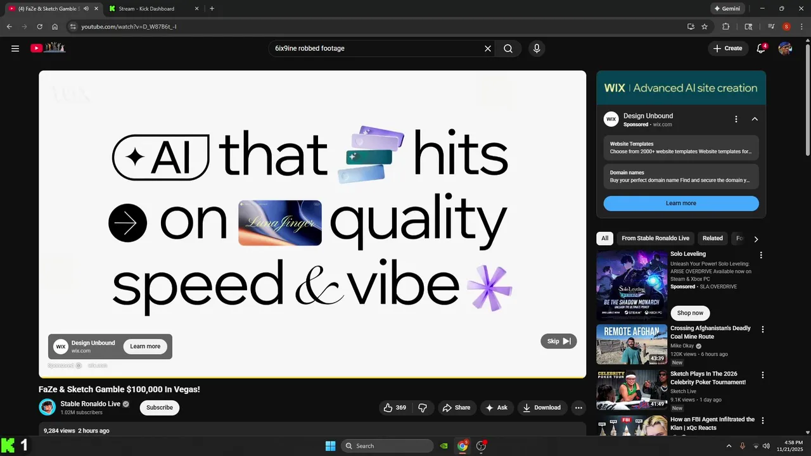Open more actions under the video
The height and width of the screenshot is (456, 811).
click(x=578, y=408)
